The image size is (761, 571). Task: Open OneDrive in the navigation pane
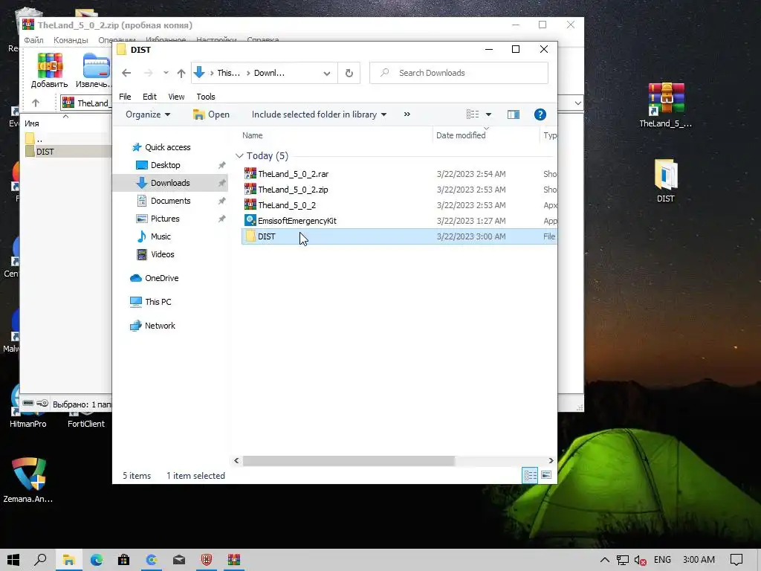point(161,278)
